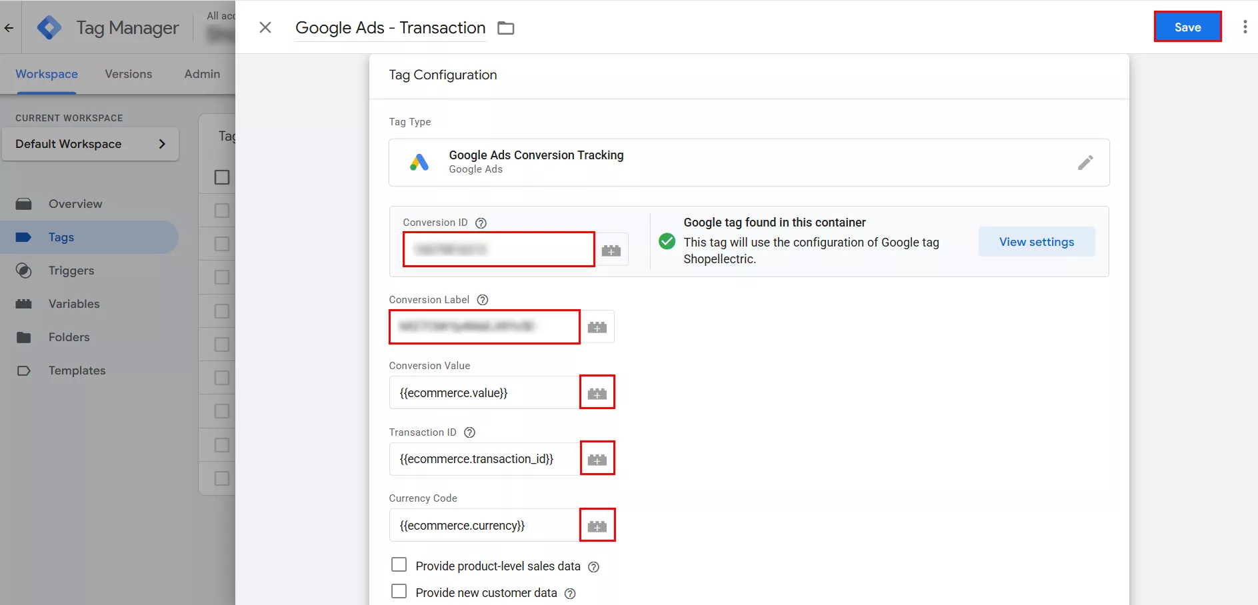Insert variable for Conversion Value field
Screen dimensions: 1258x605
[x=597, y=393]
